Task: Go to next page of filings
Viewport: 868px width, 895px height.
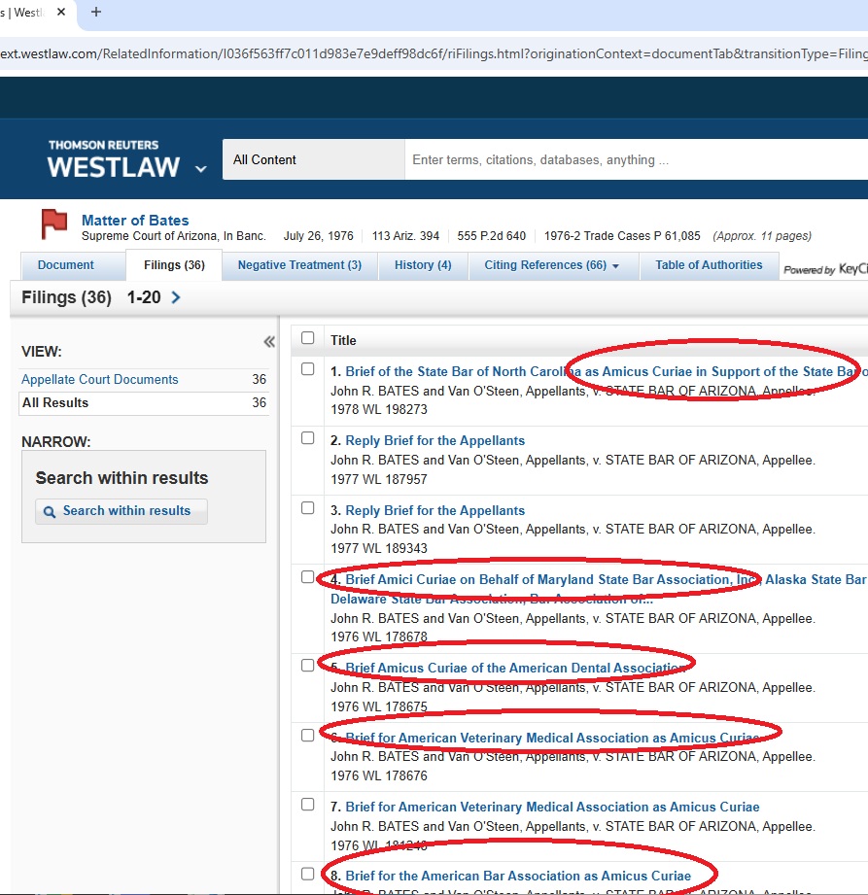Action: (176, 297)
